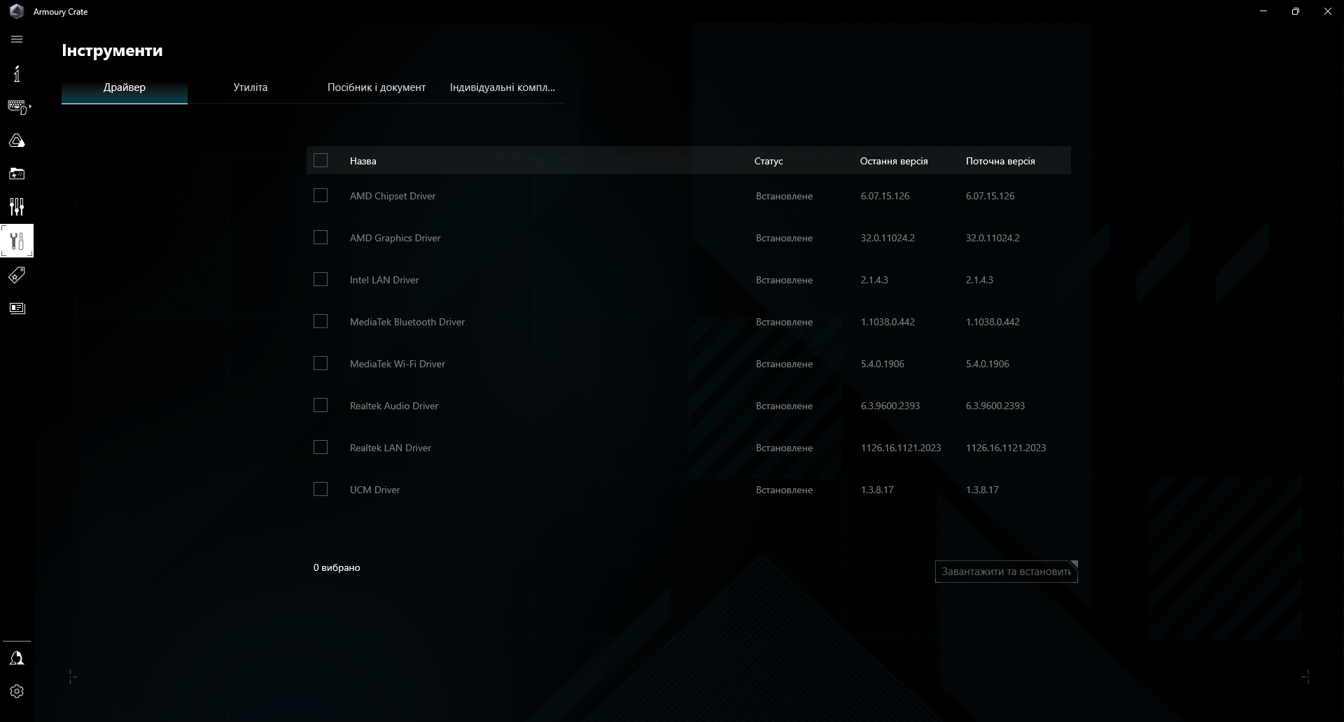Click the user account avatar icon
This screenshot has width=1344, height=722.
pos(17,658)
